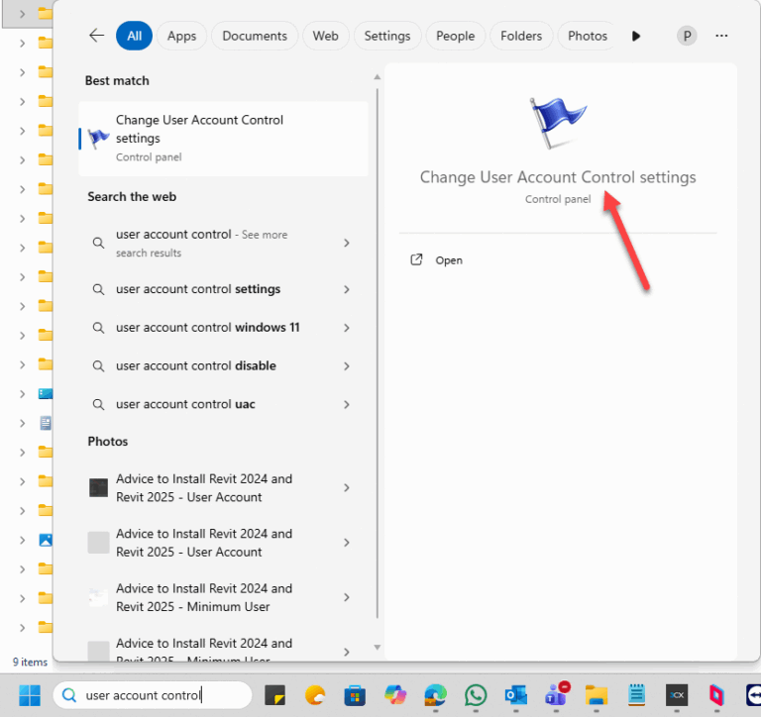Open Microsoft Store from the taskbar

tap(355, 696)
